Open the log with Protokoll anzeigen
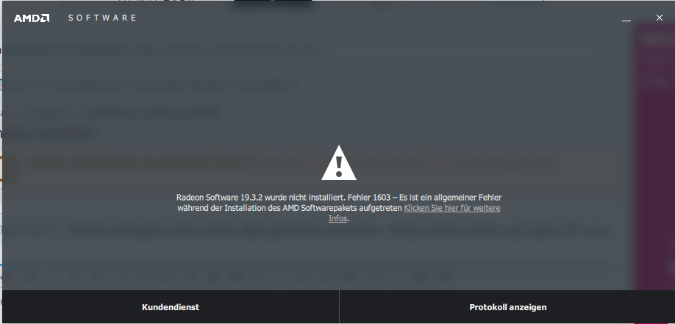Image resolution: width=675 pixels, height=324 pixels. tap(507, 307)
